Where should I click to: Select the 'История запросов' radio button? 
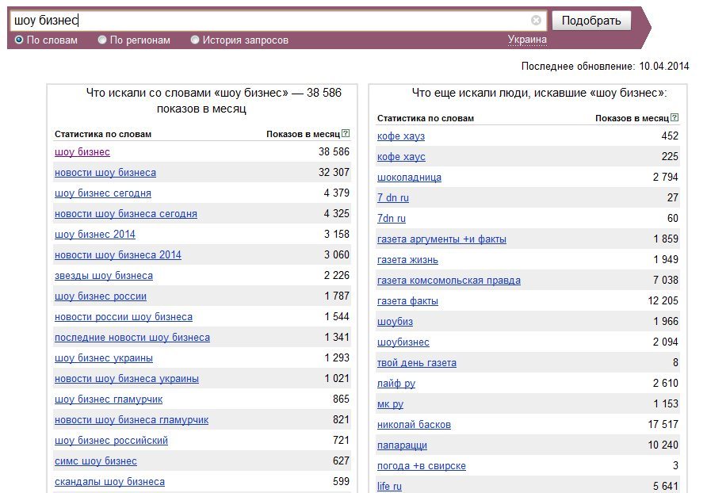tap(195, 40)
